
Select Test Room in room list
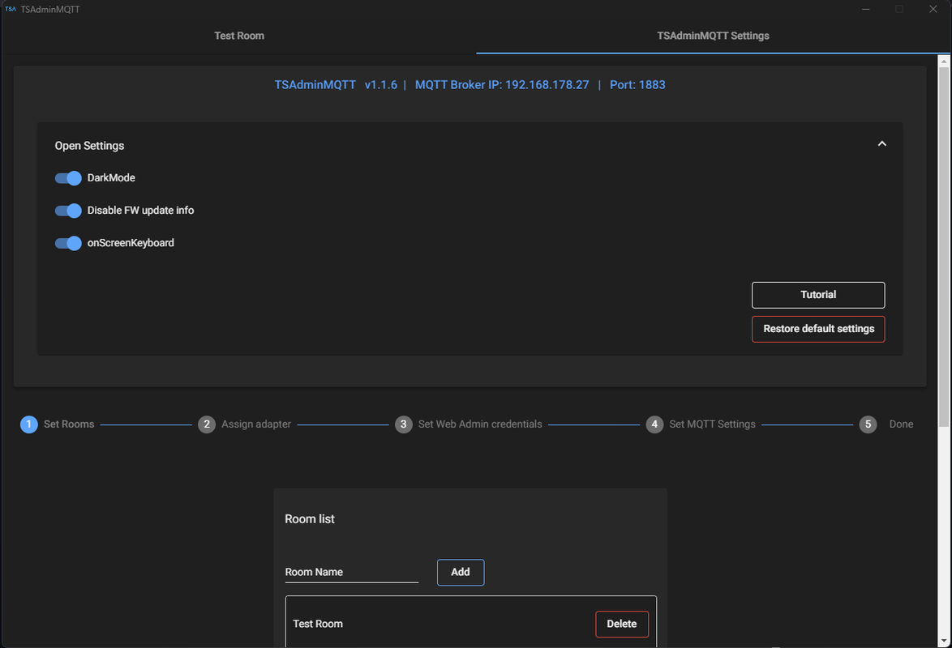[318, 624]
